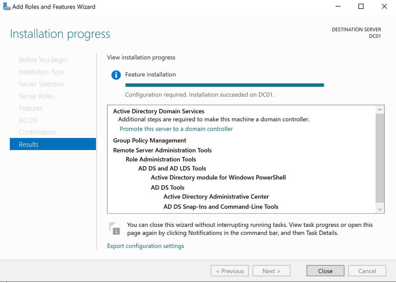Select the Group Policy Management entry
Screen dimensions: 396x283
coord(149,141)
